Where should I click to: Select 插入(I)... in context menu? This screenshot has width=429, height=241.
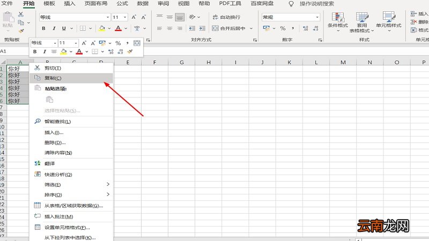click(x=71, y=132)
